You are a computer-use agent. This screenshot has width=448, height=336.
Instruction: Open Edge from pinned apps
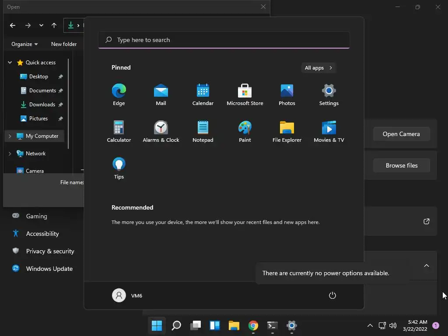119,95
